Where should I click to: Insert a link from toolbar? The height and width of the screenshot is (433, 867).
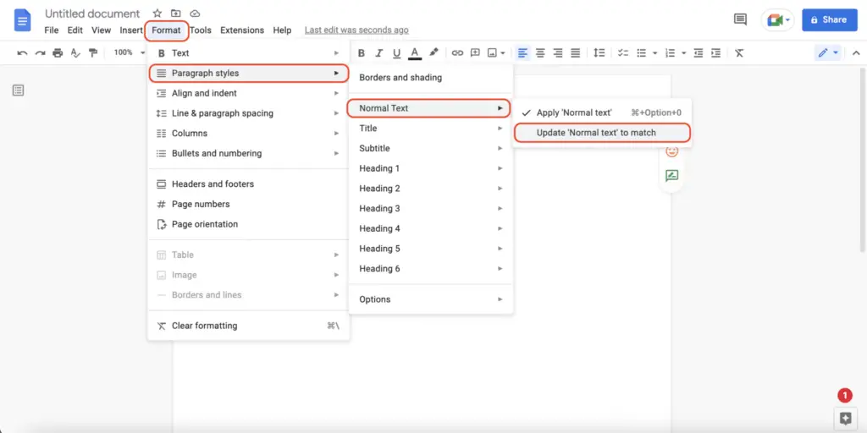tap(457, 53)
